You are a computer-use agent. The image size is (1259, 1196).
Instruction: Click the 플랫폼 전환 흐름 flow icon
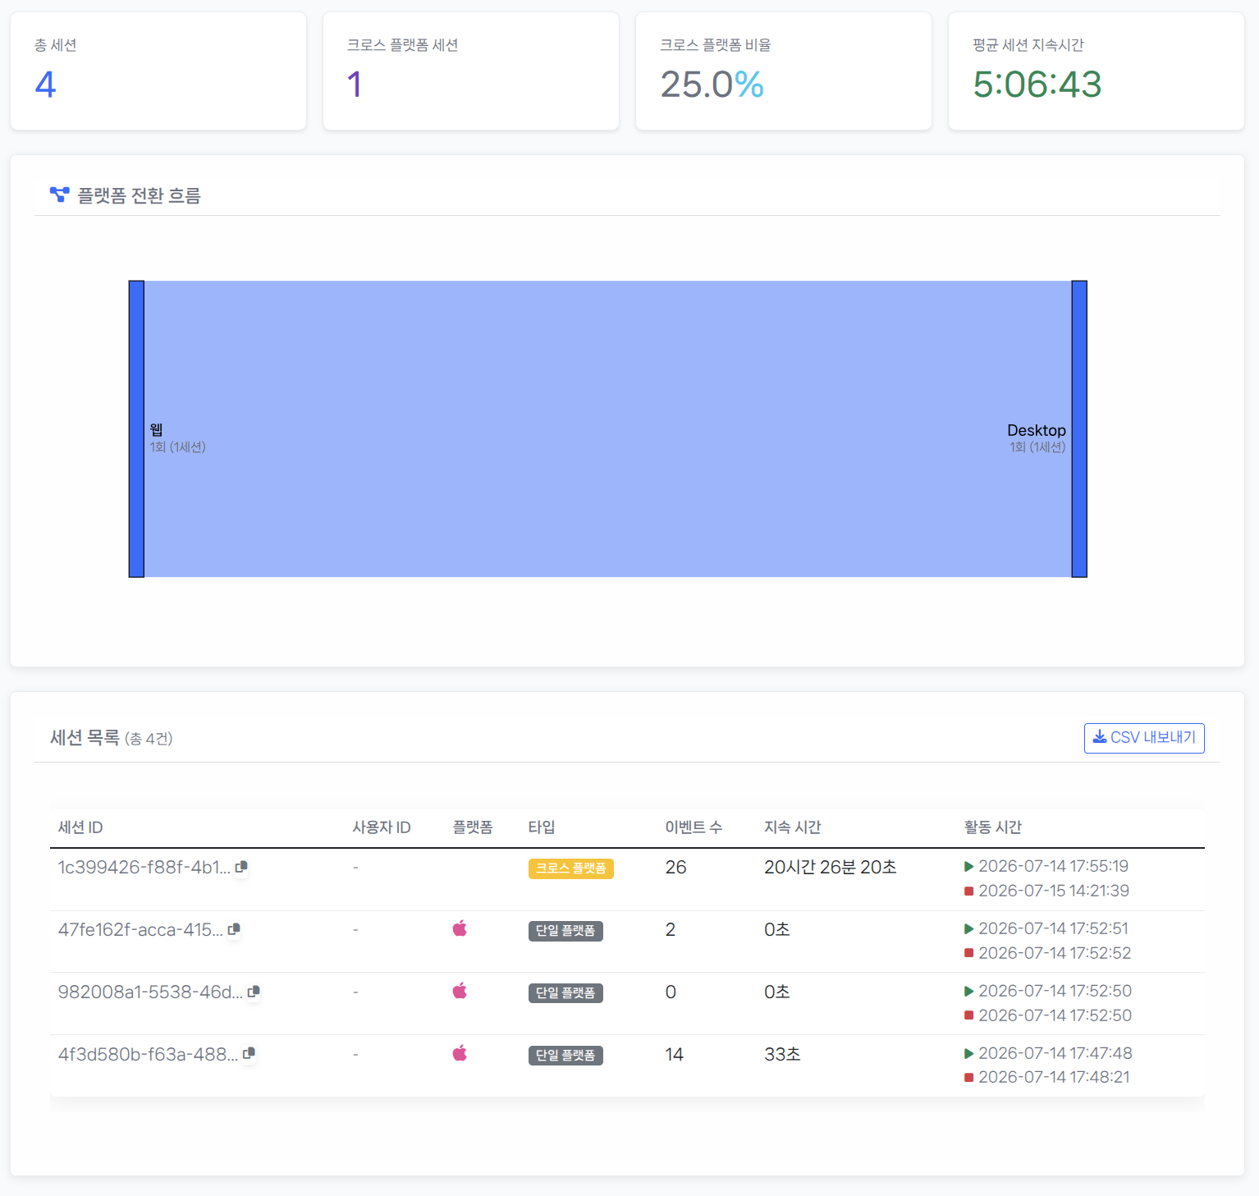[59, 195]
